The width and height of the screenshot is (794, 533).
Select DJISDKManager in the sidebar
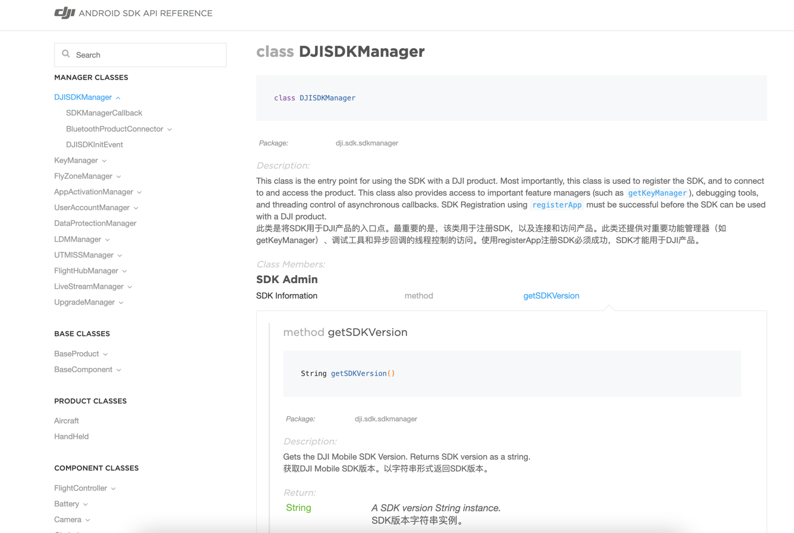[83, 97]
